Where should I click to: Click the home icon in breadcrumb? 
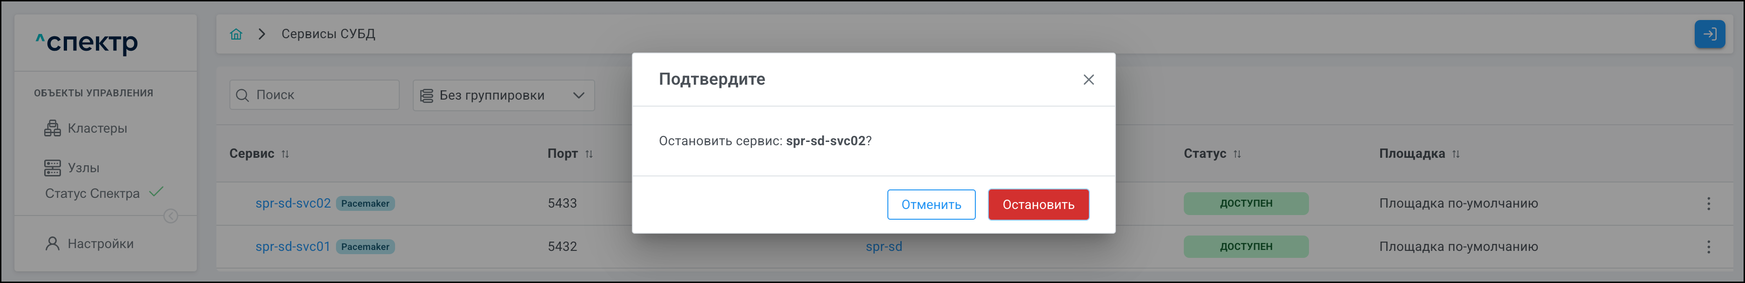pyautogui.click(x=236, y=34)
